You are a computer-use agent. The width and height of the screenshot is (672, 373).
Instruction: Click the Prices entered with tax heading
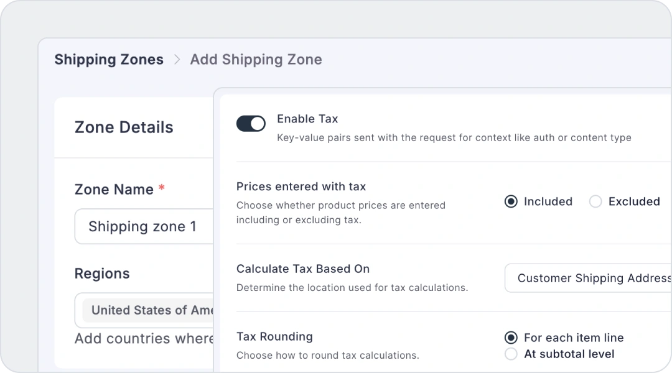[301, 186]
